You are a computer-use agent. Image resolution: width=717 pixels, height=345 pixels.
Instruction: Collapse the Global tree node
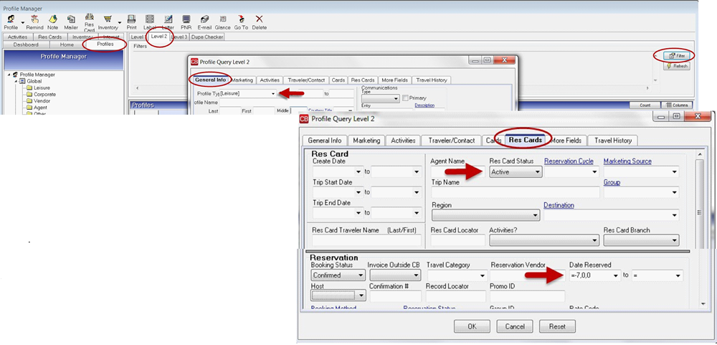pyautogui.click(x=16, y=81)
